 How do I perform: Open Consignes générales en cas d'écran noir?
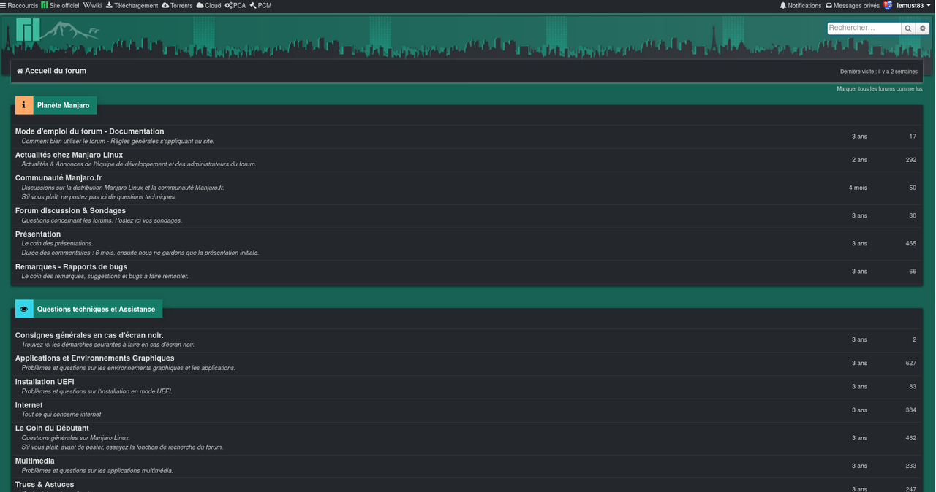pos(89,335)
